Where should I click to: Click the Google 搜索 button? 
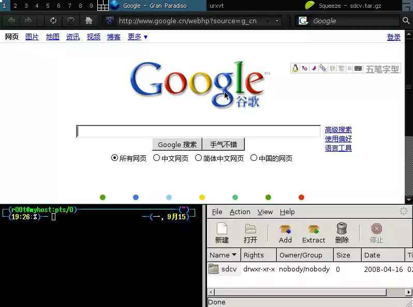177,144
